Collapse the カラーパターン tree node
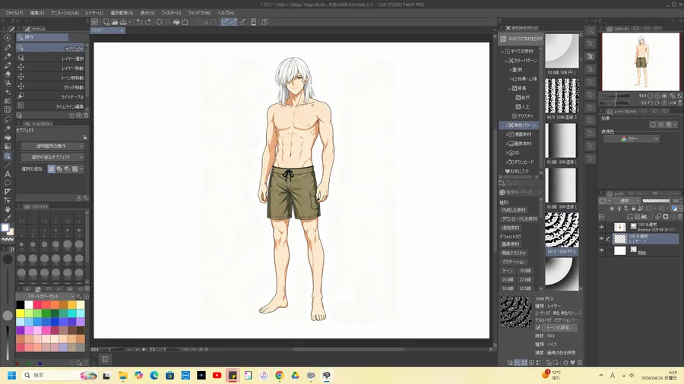Image resolution: width=684 pixels, height=384 pixels. (x=506, y=61)
